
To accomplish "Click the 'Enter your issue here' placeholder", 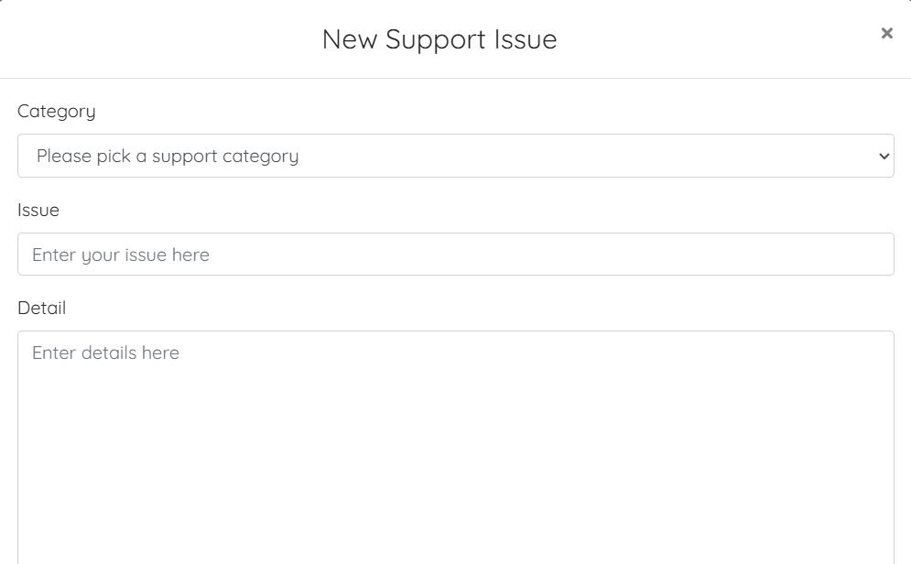I will coord(121,255).
